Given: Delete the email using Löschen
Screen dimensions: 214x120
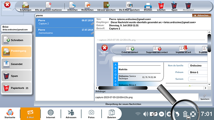Looking at the screenshot, I should click(x=161, y=6).
